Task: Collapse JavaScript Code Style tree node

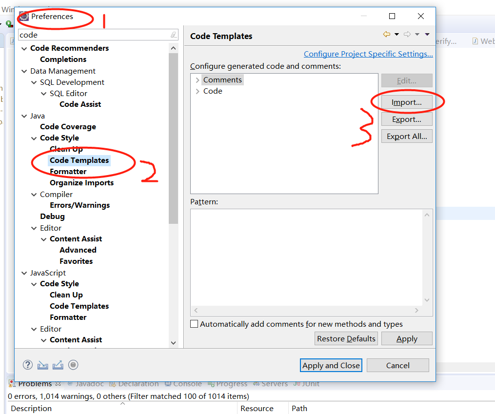Action: tap(34, 284)
